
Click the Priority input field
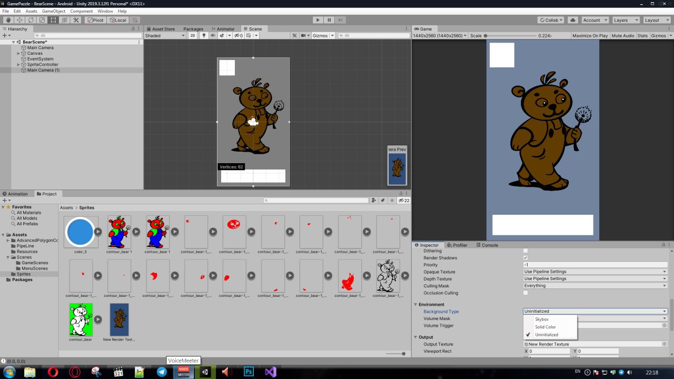(595, 265)
